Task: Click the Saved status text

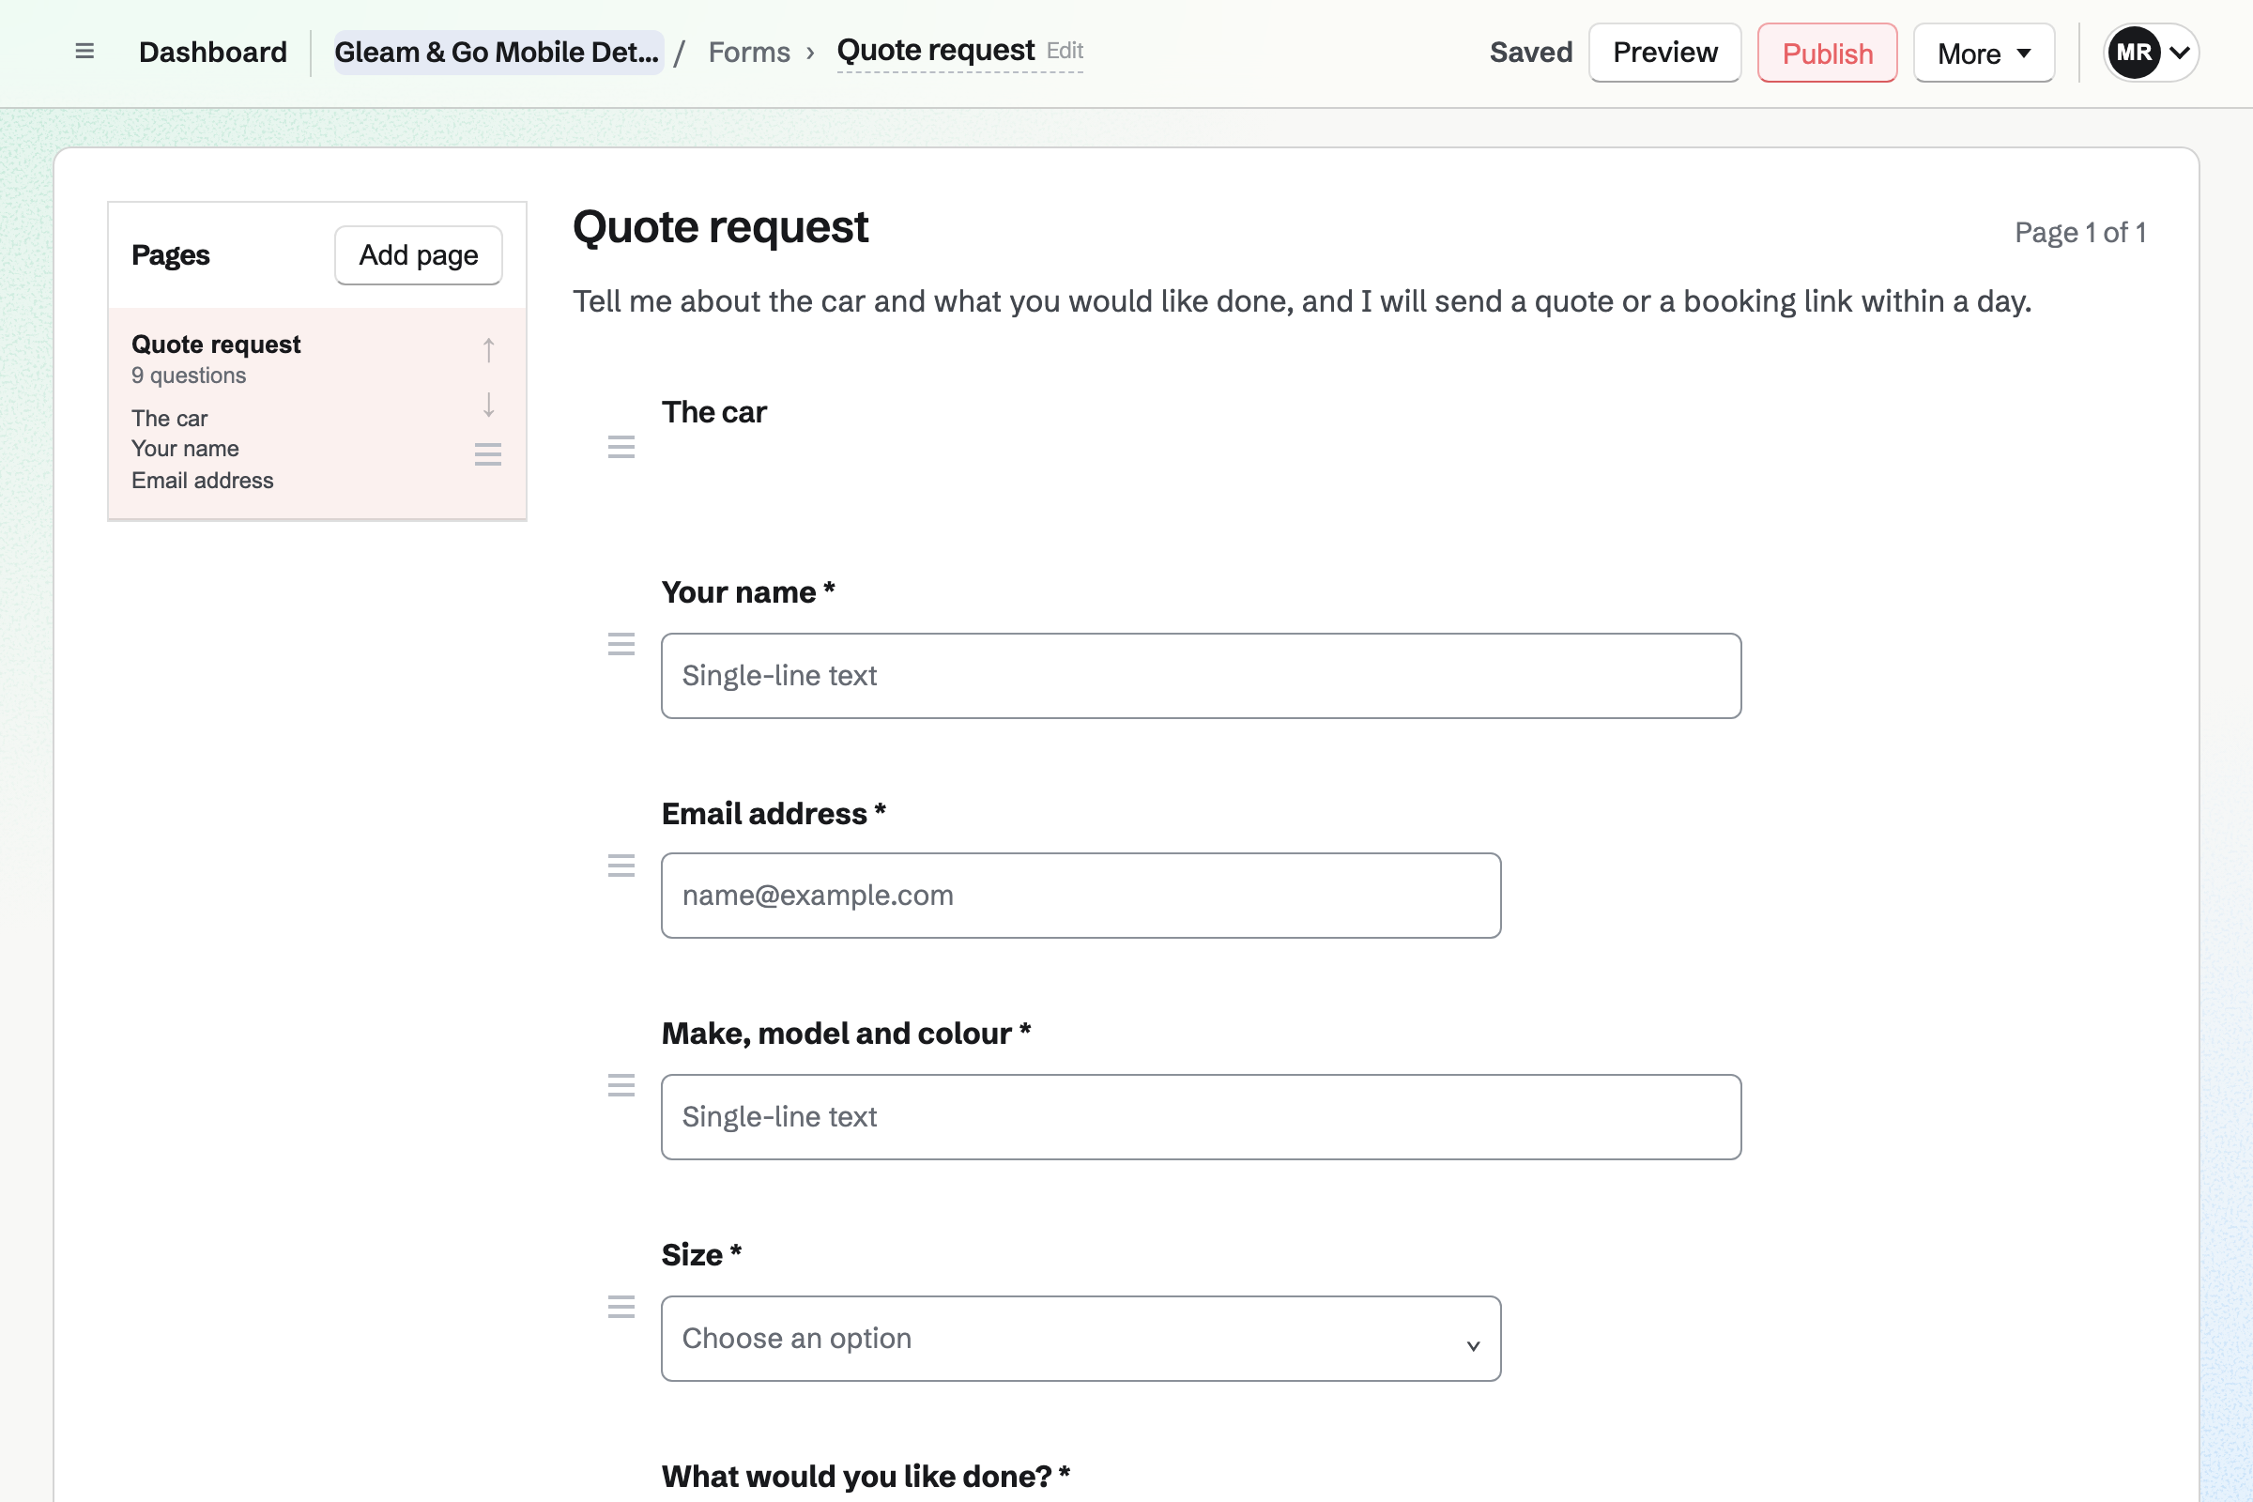Action: point(1531,52)
